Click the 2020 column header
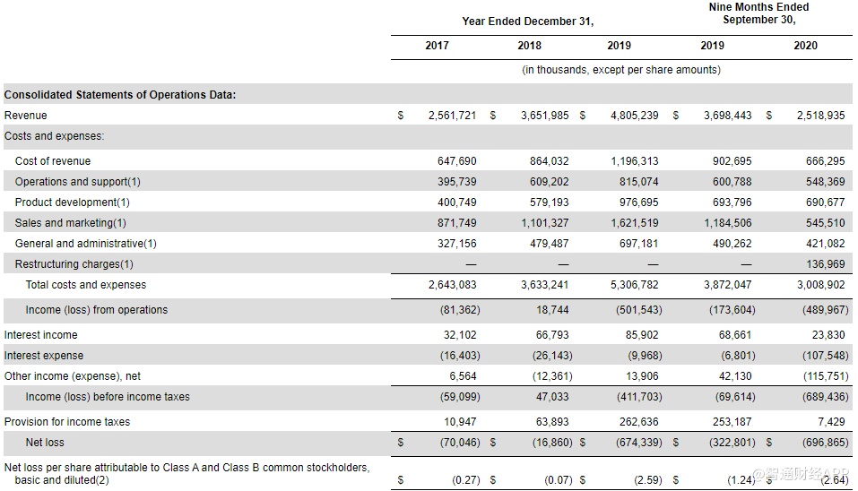The width and height of the screenshot is (858, 491). pyautogui.click(x=805, y=46)
